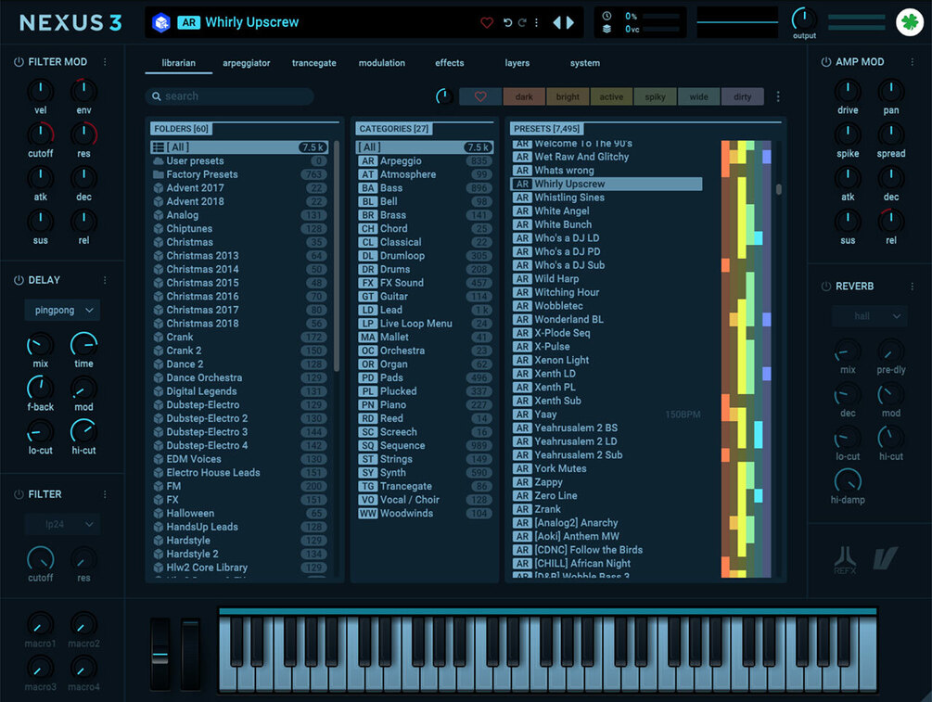Click the reFX logo icon
The width and height of the screenshot is (932, 702).
point(845,559)
